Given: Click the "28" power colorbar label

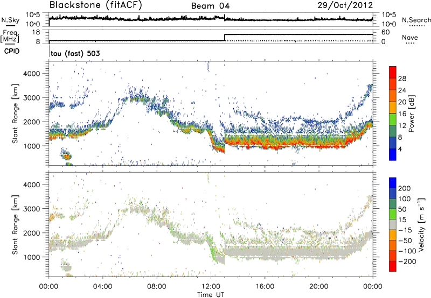Looking at the screenshot, I should tap(402, 79).
